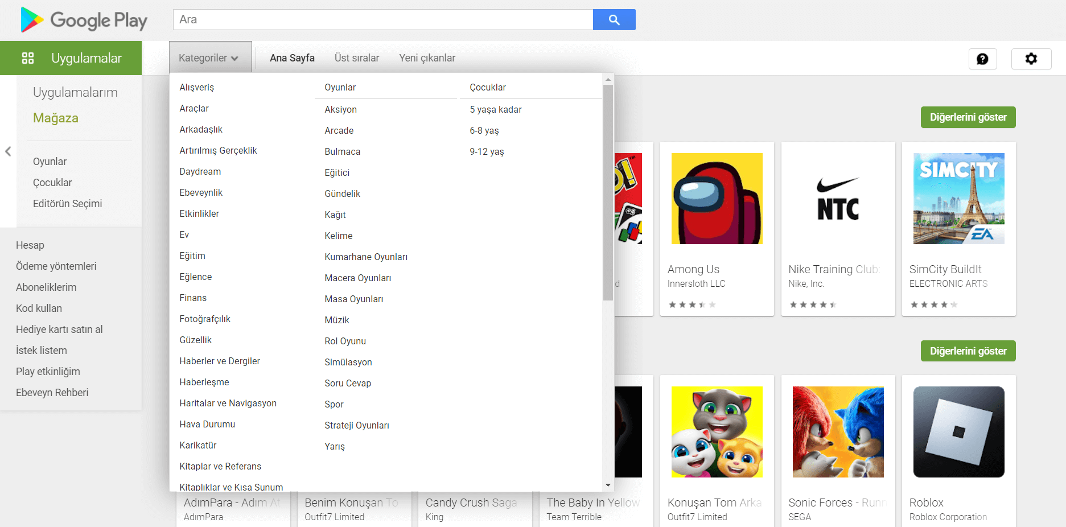Switch to Üst sıralar tab
This screenshot has height=527, width=1066.
click(x=357, y=58)
